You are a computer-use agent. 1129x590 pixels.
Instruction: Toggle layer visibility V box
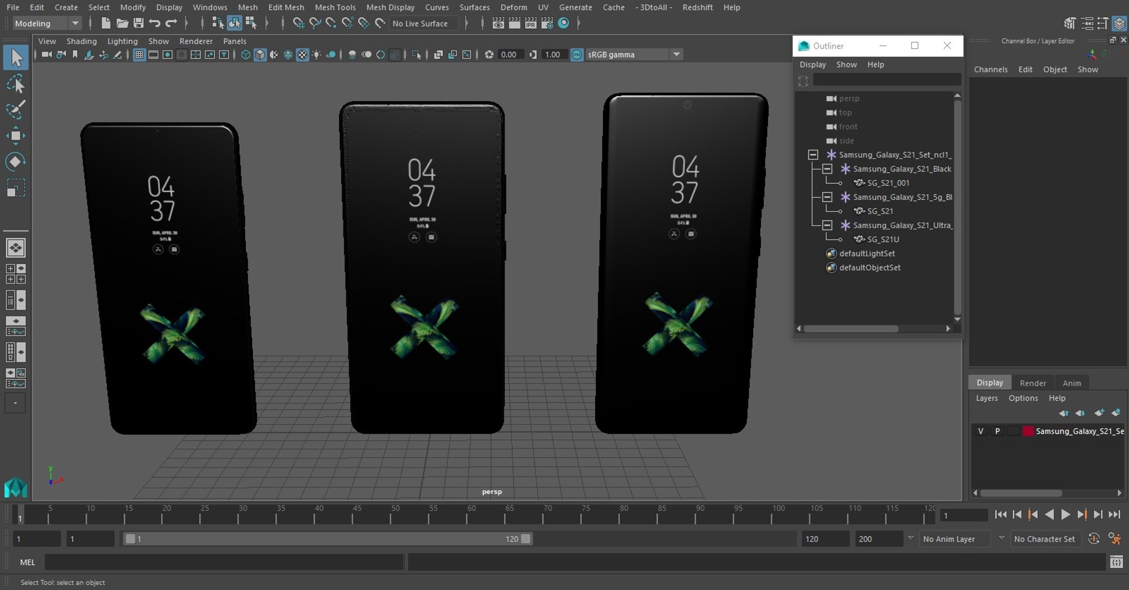click(x=980, y=431)
